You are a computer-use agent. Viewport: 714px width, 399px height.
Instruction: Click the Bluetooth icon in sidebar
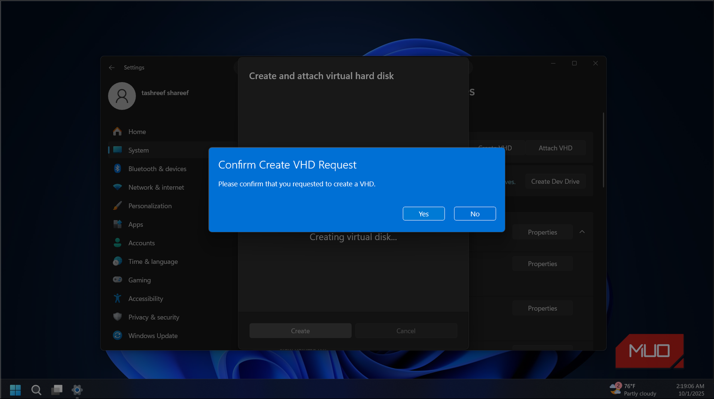click(118, 168)
